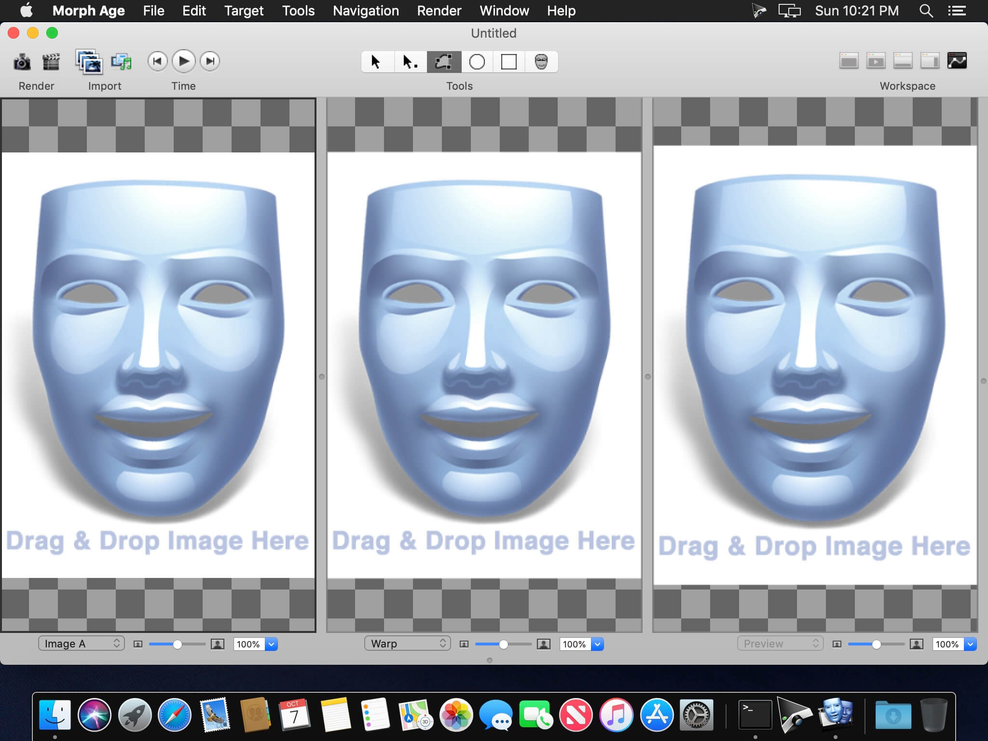The width and height of the screenshot is (988, 741).
Task: Toggle the curves editor workspace panel
Action: click(x=958, y=61)
